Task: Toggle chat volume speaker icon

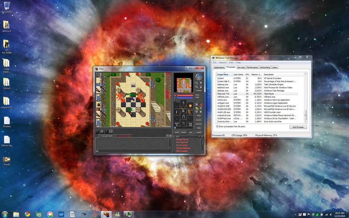Action: coord(97,151)
